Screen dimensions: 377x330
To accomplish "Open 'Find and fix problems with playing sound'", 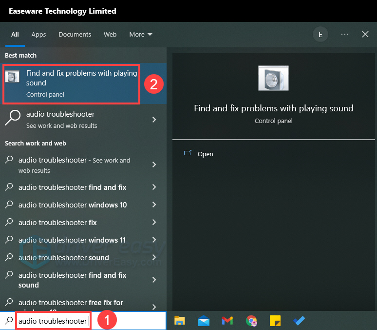I will click(x=83, y=83).
